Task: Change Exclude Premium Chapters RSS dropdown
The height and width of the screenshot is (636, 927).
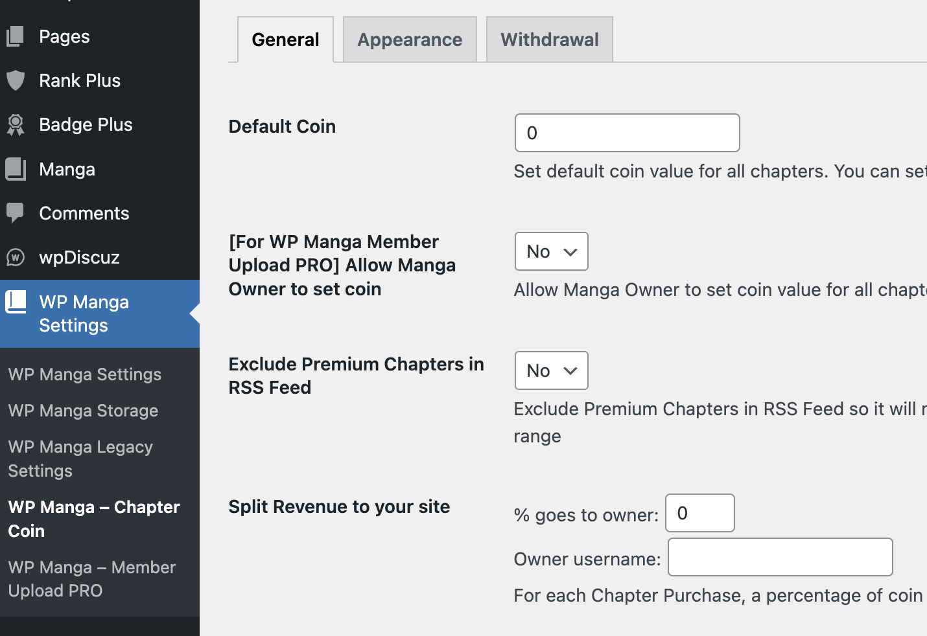Action: 551,370
